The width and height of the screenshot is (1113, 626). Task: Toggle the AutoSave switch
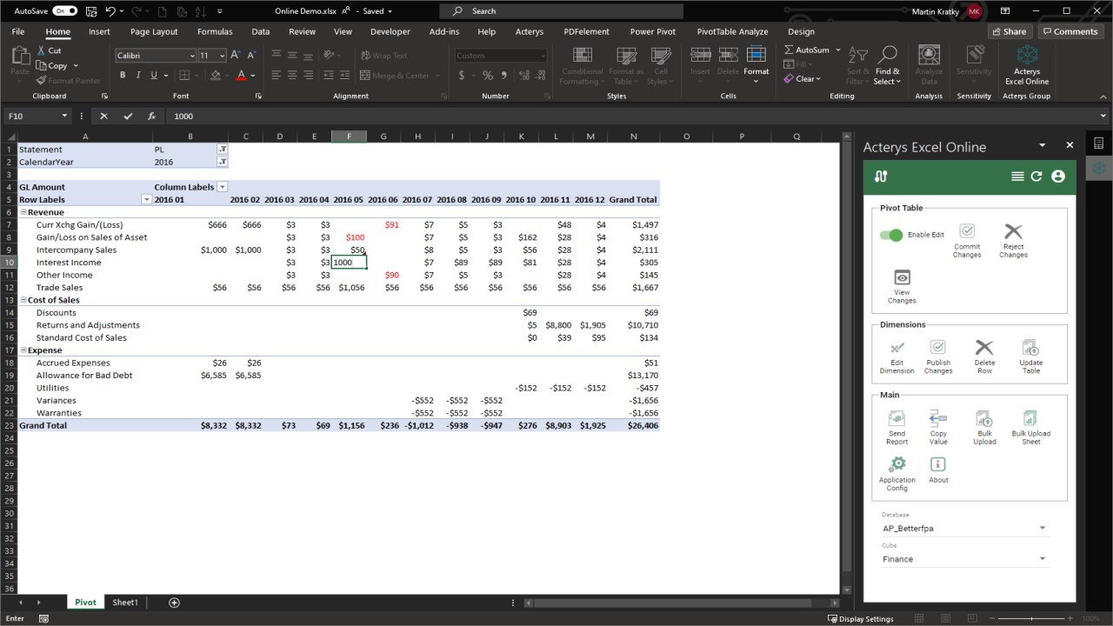pyautogui.click(x=64, y=11)
